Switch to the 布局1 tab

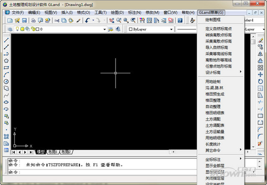53,152
